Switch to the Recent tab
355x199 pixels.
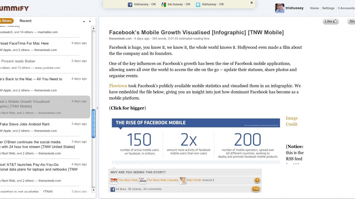(x=25, y=21)
